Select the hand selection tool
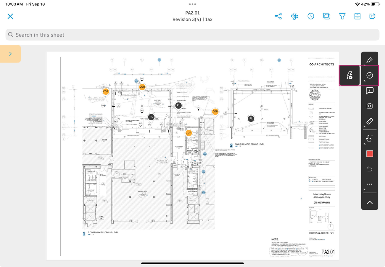This screenshot has height=267, width=385. 369,138
